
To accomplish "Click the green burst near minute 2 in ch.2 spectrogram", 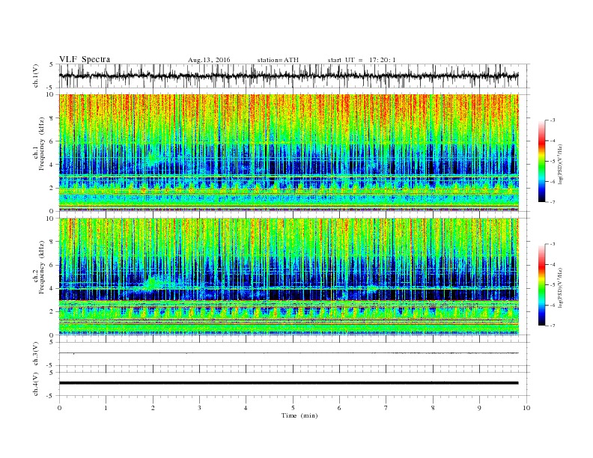I will tap(153, 283).
